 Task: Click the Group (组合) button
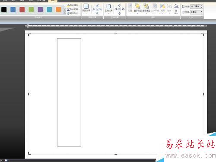click(169, 8)
